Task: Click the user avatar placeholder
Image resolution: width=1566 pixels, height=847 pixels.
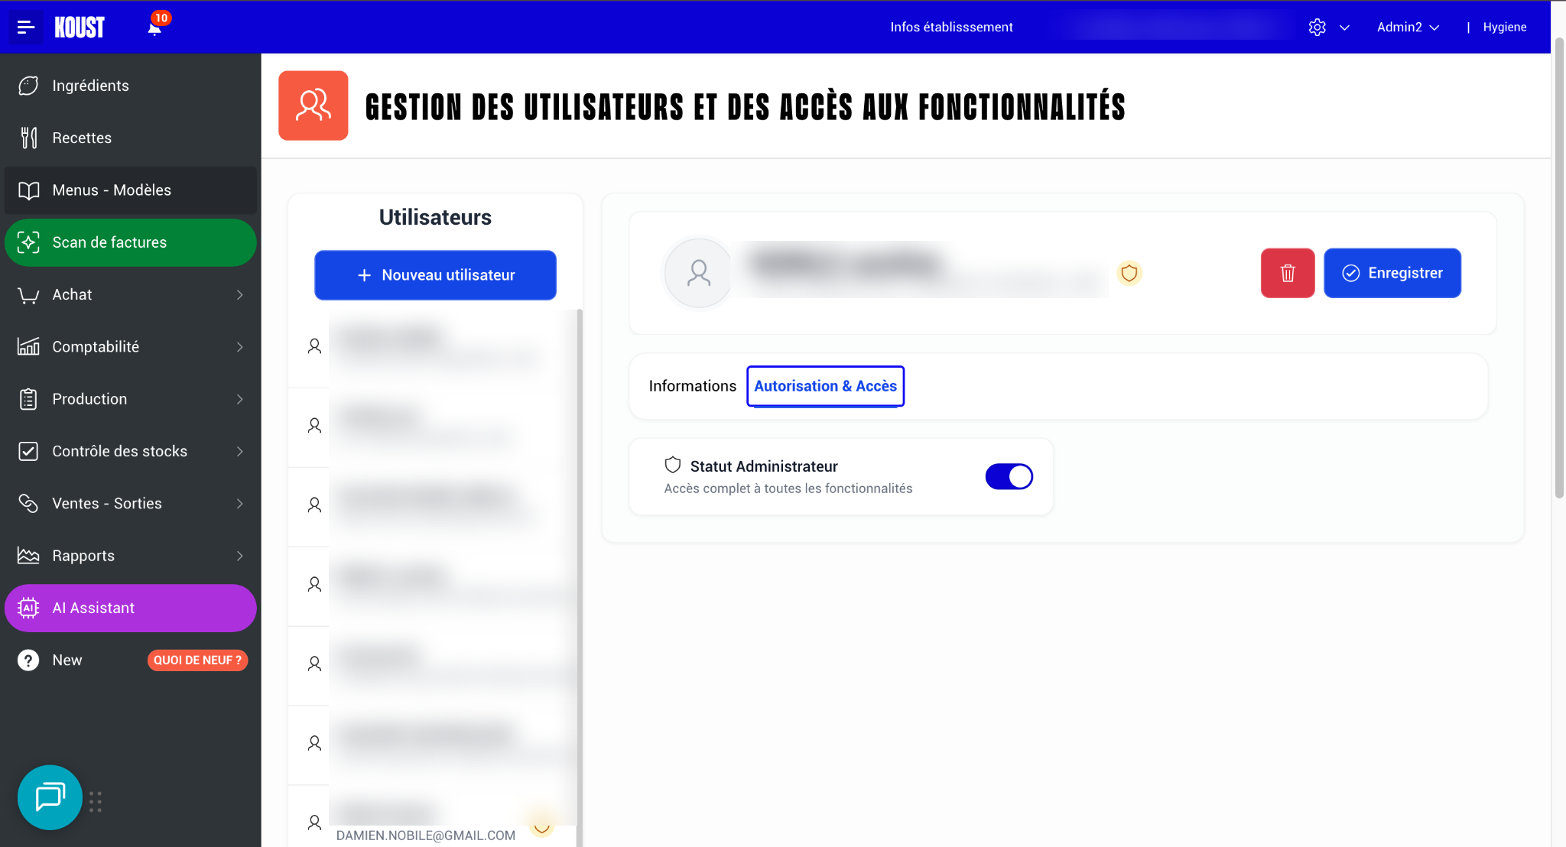Action: tap(699, 273)
